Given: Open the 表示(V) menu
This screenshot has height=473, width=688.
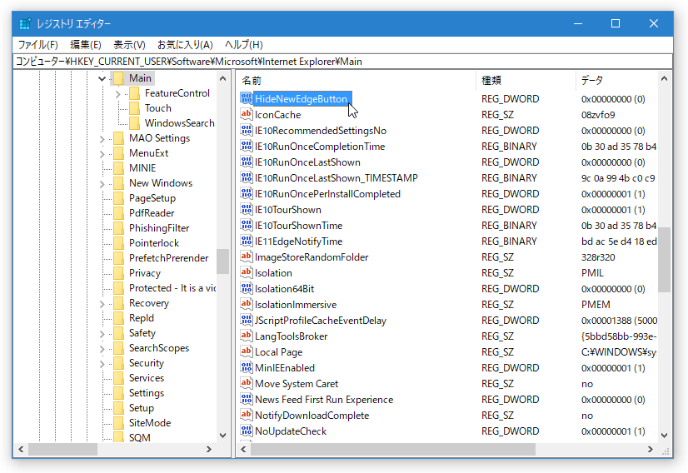Looking at the screenshot, I should coord(129,45).
